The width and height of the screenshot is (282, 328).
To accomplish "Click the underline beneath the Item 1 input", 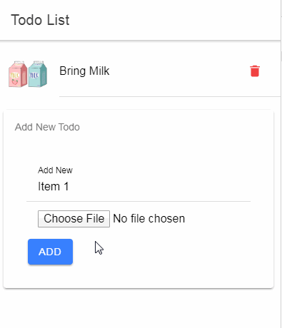I will 139,201.
